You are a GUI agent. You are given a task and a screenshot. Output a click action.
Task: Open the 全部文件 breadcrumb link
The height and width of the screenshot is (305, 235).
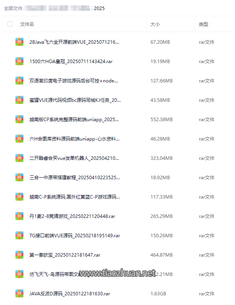point(13,9)
